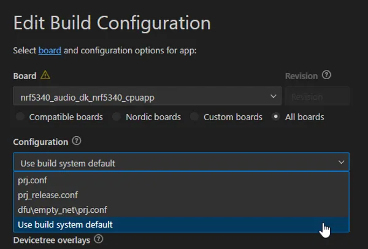Choose prj_release.conf from configuration list
The height and width of the screenshot is (249, 368).
pyautogui.click(x=47, y=195)
